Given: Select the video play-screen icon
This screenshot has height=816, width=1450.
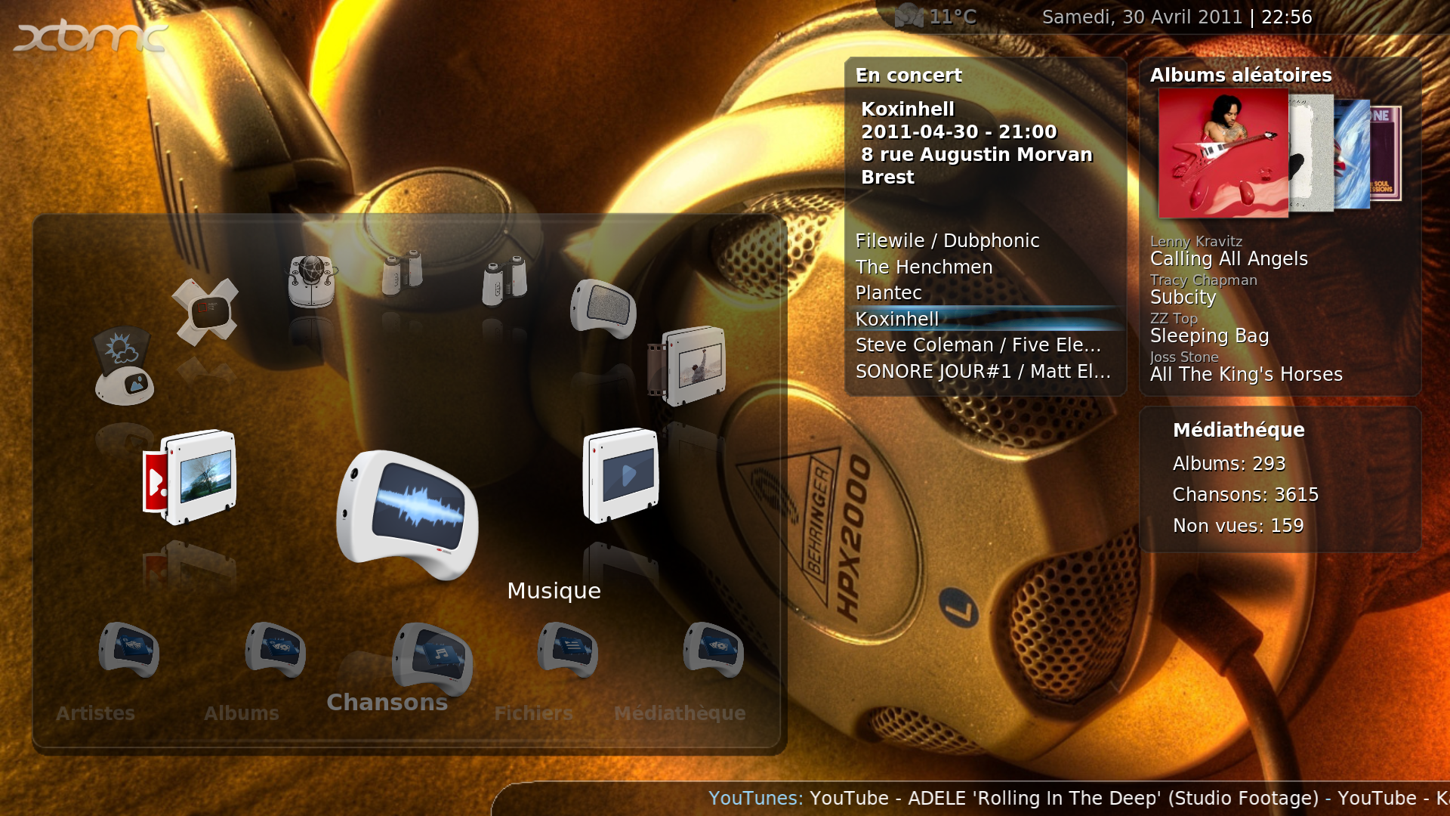Looking at the screenshot, I should (621, 475).
